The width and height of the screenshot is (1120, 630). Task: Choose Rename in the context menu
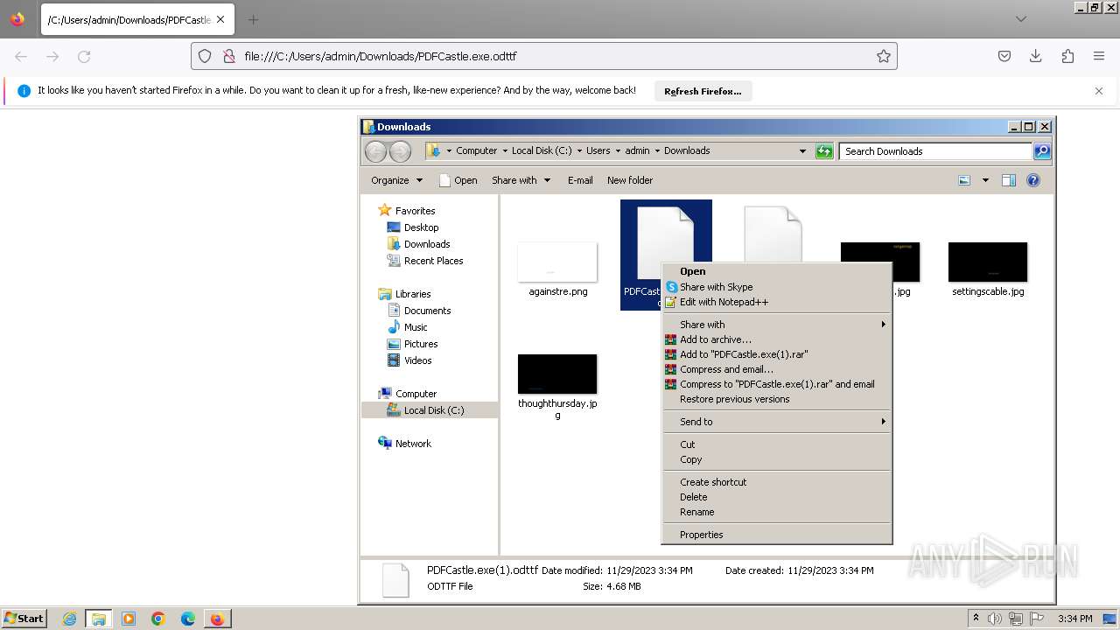click(x=776, y=512)
